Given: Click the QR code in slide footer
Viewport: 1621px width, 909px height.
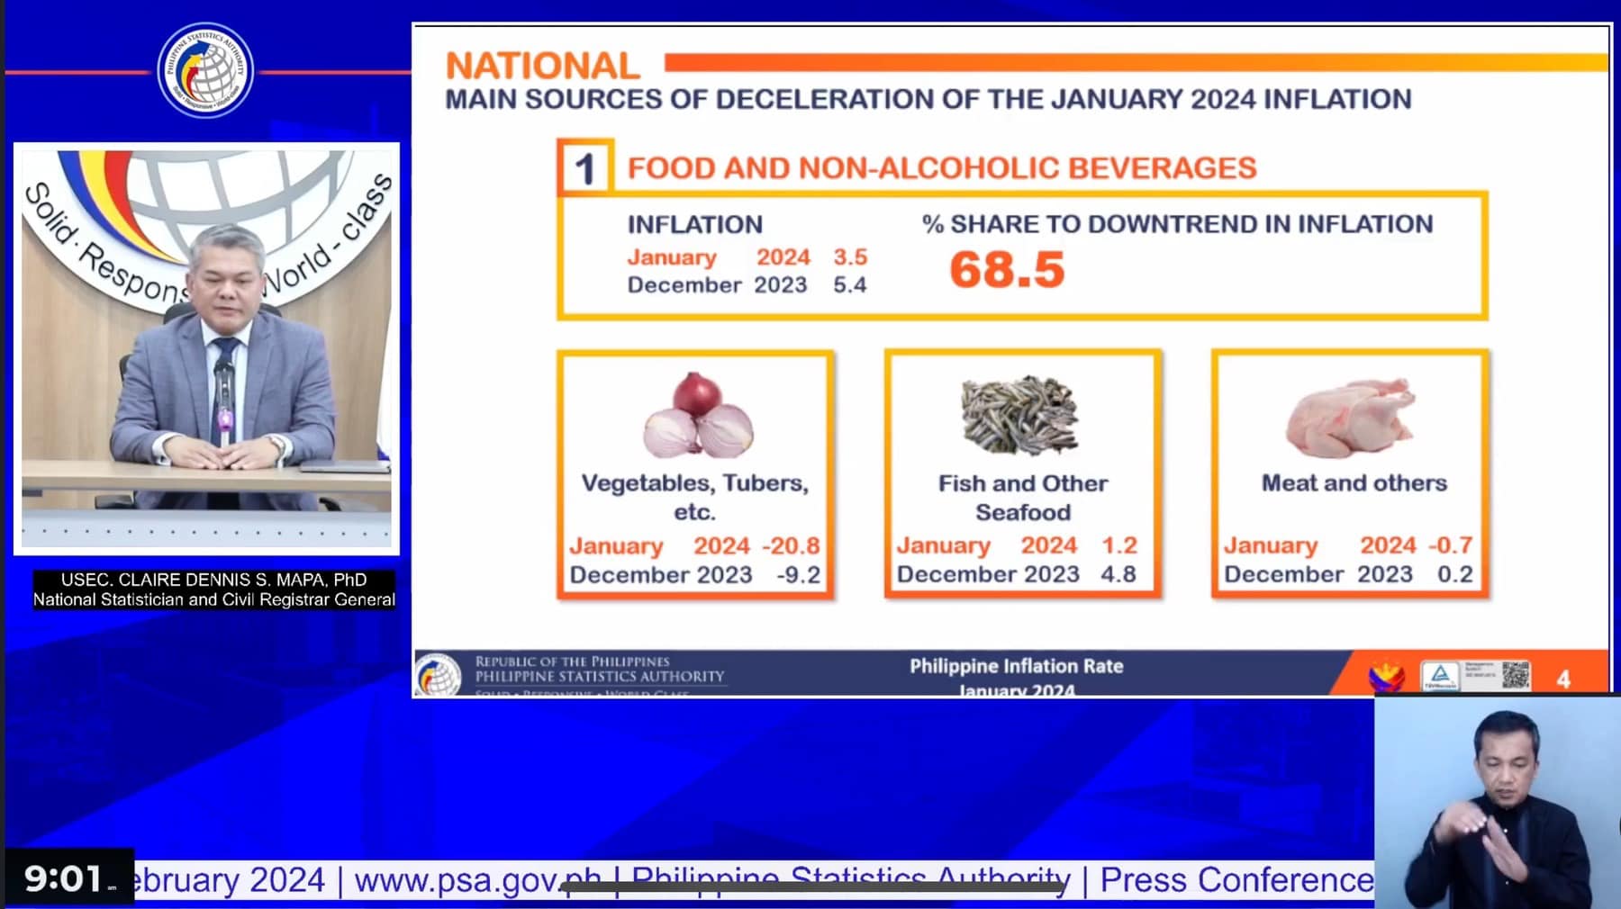Looking at the screenshot, I should click(x=1516, y=675).
